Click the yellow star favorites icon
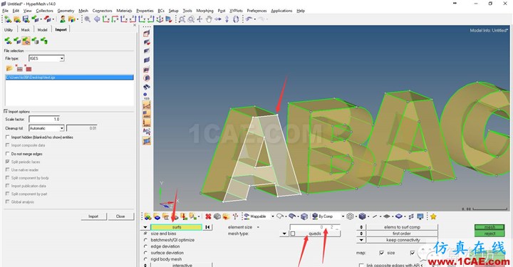Image resolution: width=513 pixels, height=267 pixels. pyautogui.click(x=433, y=216)
